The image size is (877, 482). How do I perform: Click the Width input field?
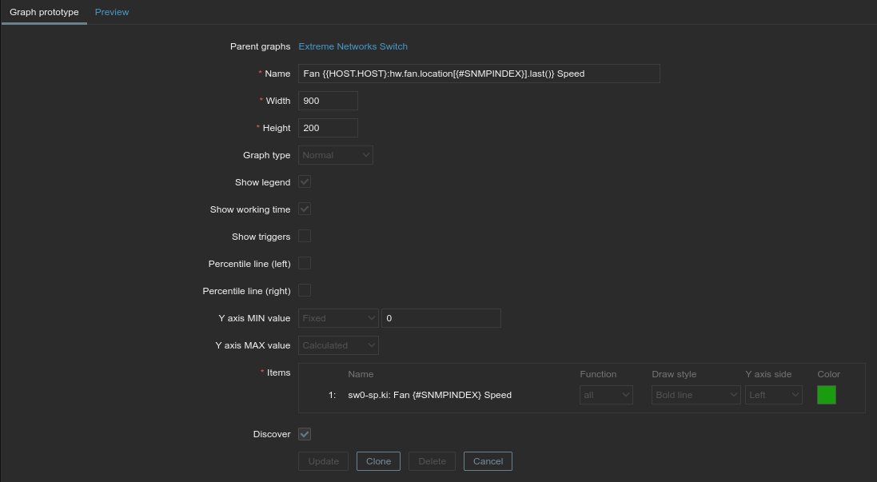[x=328, y=101]
